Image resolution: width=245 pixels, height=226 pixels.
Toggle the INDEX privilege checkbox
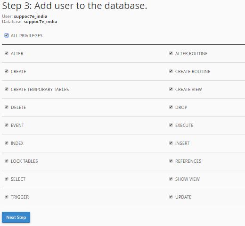pyautogui.click(x=7, y=143)
